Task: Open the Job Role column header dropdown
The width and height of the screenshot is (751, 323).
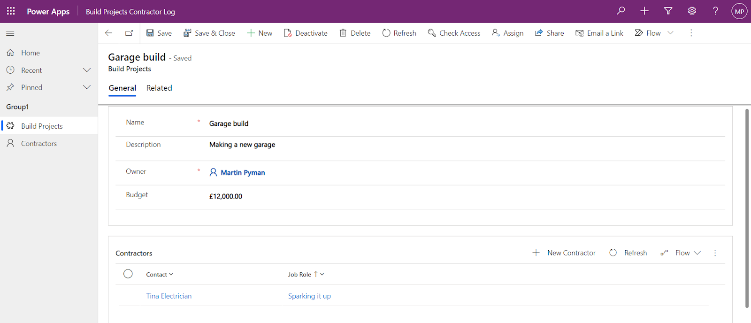Action: point(306,274)
